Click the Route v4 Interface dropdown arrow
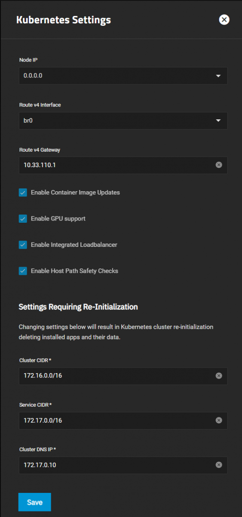Screen dimensions: 242x517 (218, 121)
